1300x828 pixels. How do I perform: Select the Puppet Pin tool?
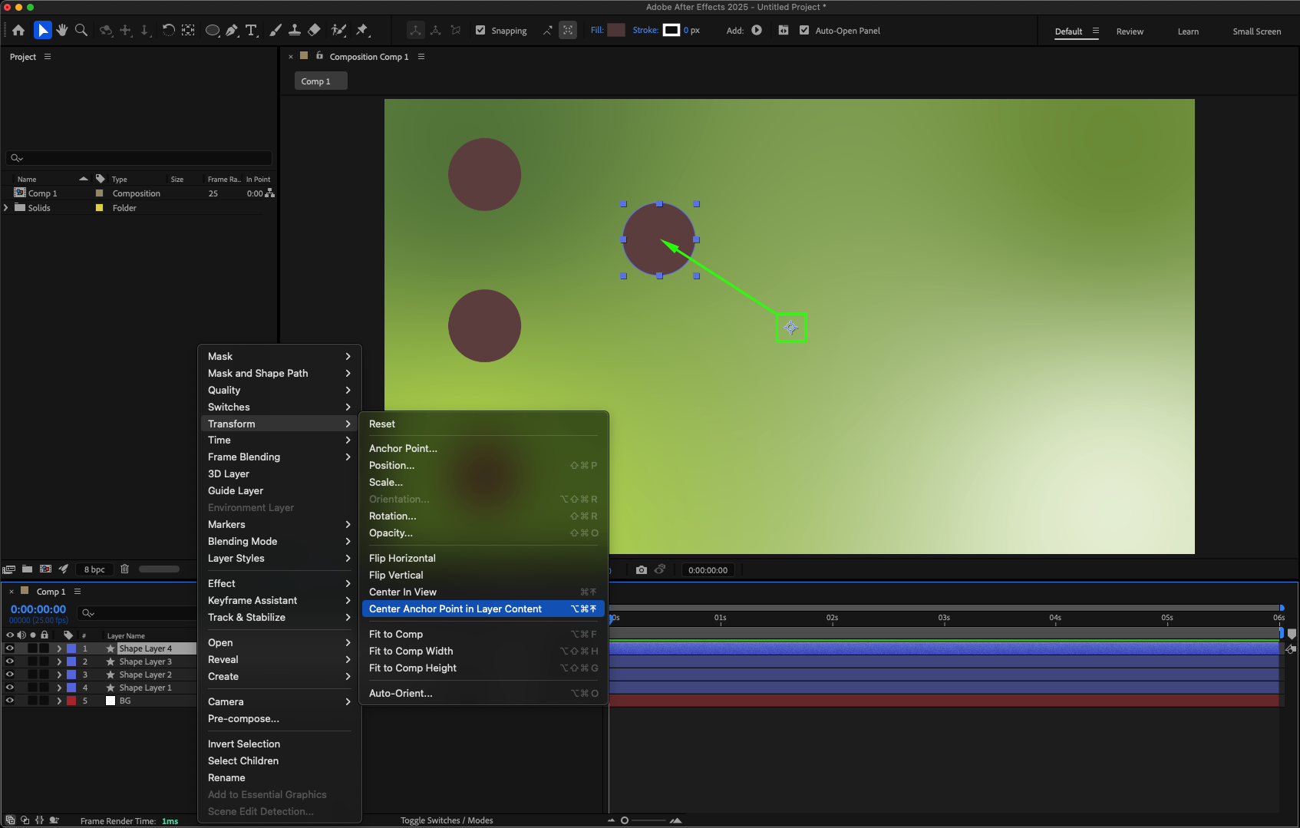coord(362,30)
